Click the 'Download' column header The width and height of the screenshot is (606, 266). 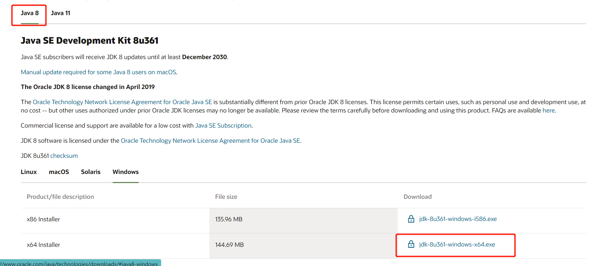[x=418, y=197]
